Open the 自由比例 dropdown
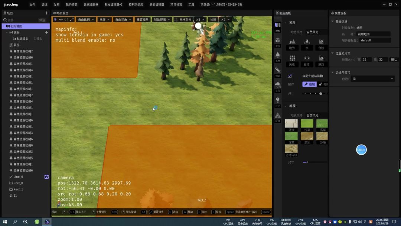 point(86,19)
